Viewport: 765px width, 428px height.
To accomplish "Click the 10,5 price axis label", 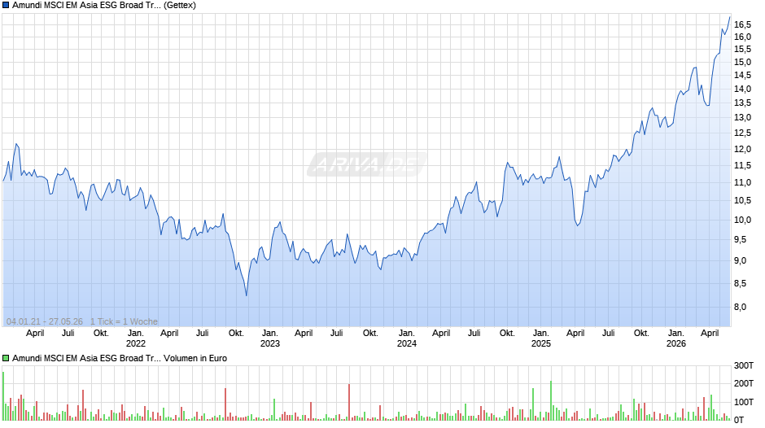I will click(x=742, y=200).
